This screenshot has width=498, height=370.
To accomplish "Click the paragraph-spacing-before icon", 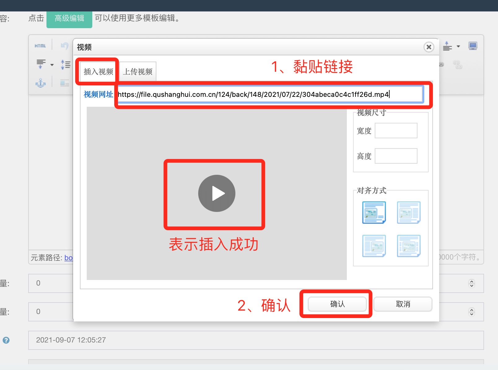I will (x=447, y=46).
